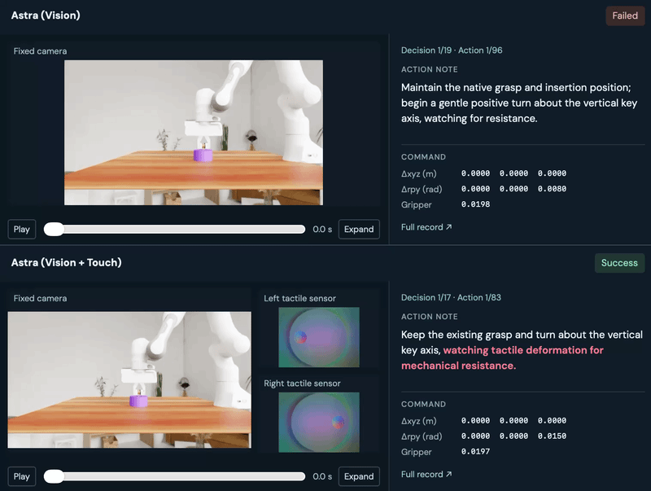Click the 0.0 s timestamp in Astra (Vision)
This screenshot has width=651, height=491.
pos(322,230)
